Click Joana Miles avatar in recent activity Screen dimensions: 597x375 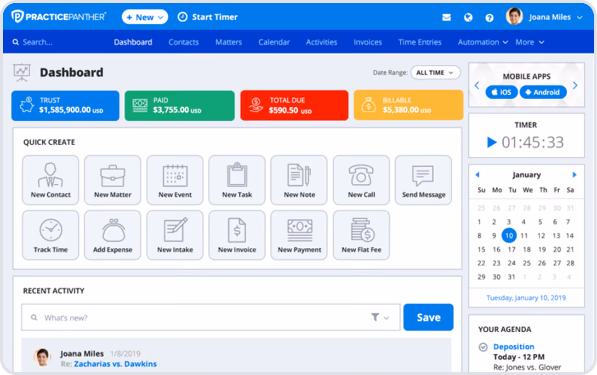42,357
